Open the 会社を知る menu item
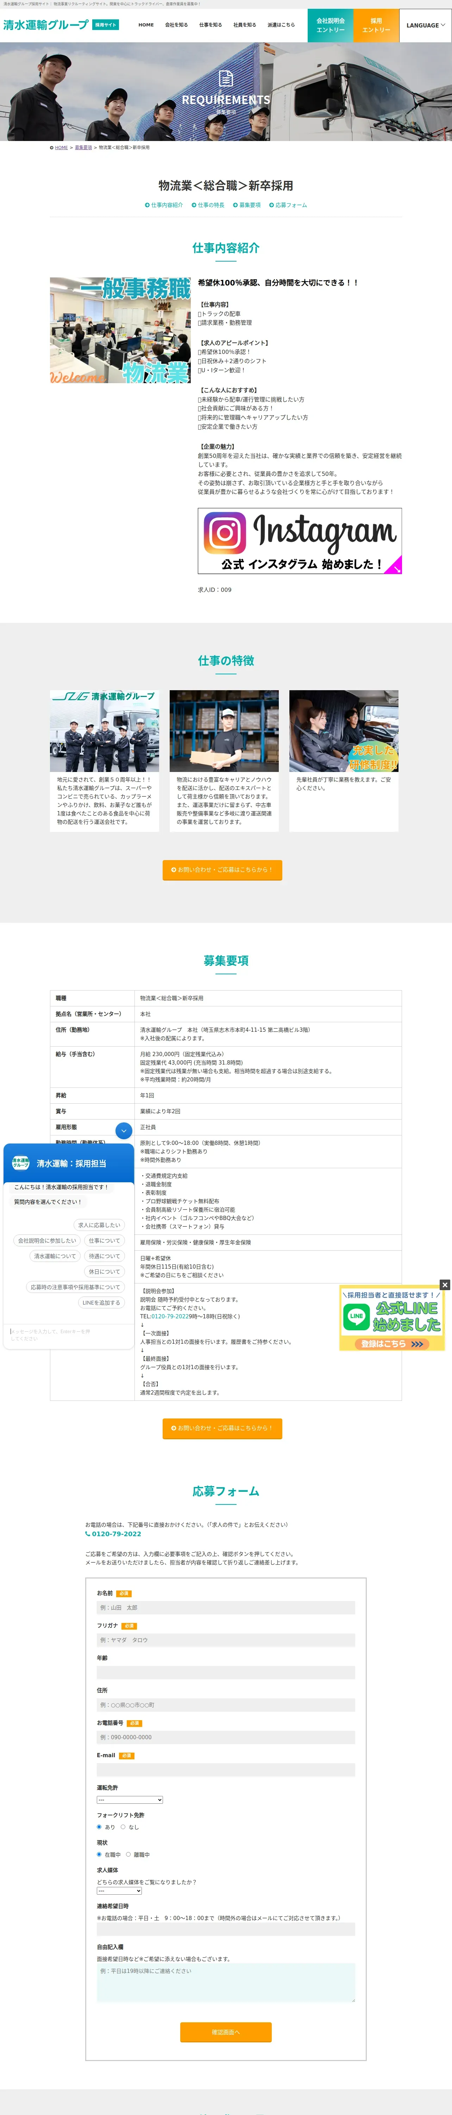 (x=176, y=25)
